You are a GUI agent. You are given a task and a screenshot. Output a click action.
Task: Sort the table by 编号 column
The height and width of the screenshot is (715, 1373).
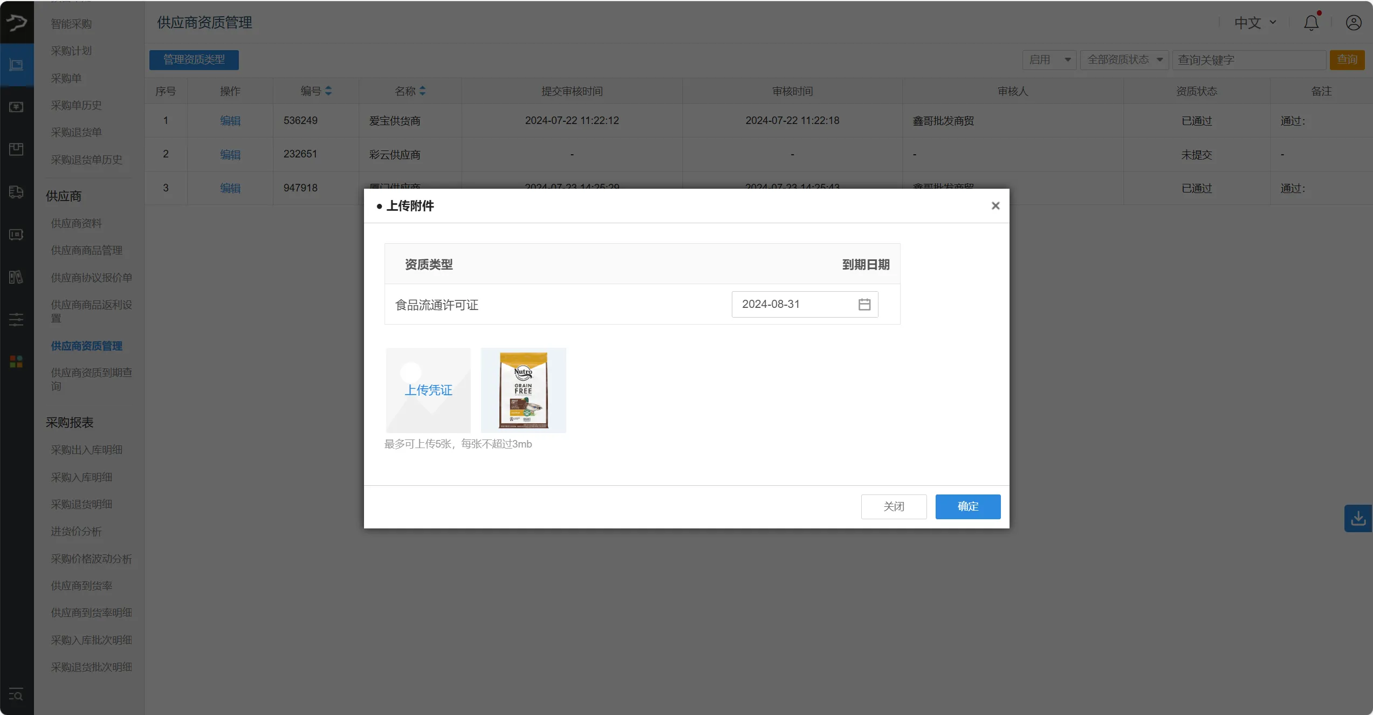pyautogui.click(x=328, y=91)
